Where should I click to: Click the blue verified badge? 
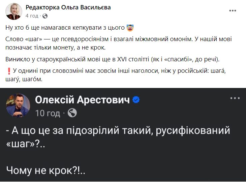pyautogui.click(x=136, y=100)
